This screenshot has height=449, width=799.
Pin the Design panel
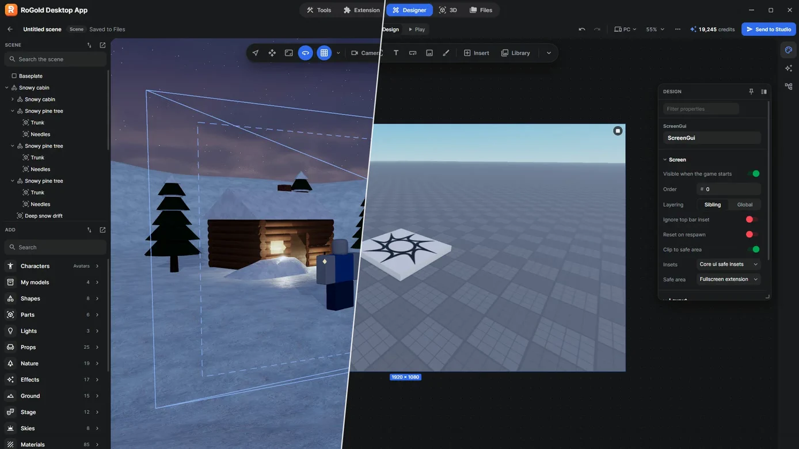tap(751, 92)
